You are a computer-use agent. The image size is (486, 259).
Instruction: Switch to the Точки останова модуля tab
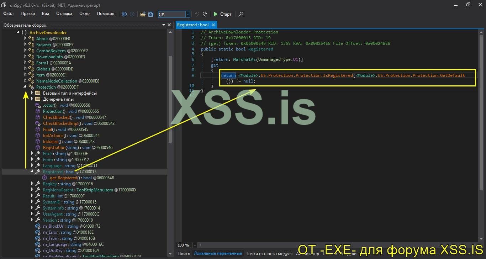(269, 254)
